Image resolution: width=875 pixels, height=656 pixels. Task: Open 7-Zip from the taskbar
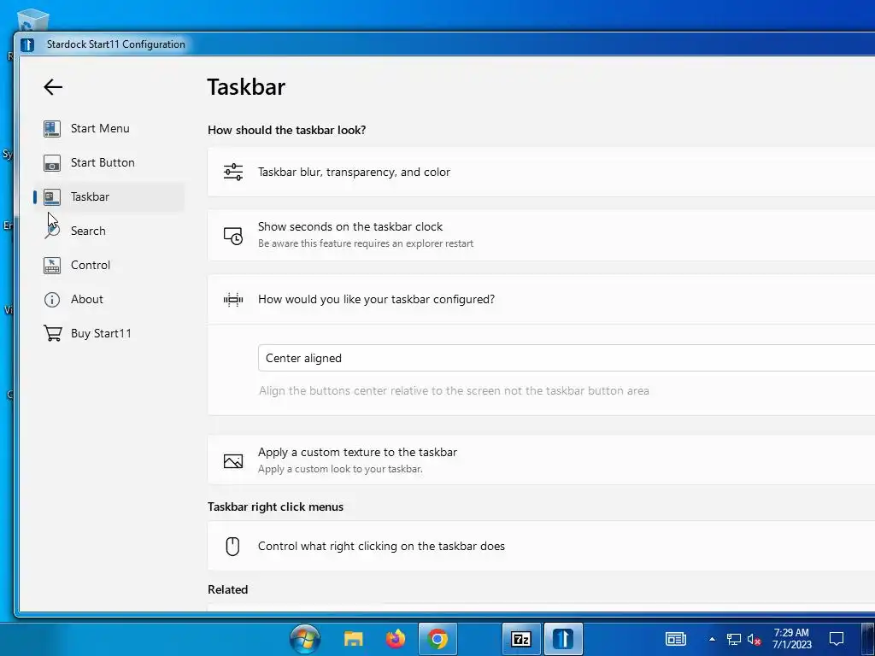[521, 639]
